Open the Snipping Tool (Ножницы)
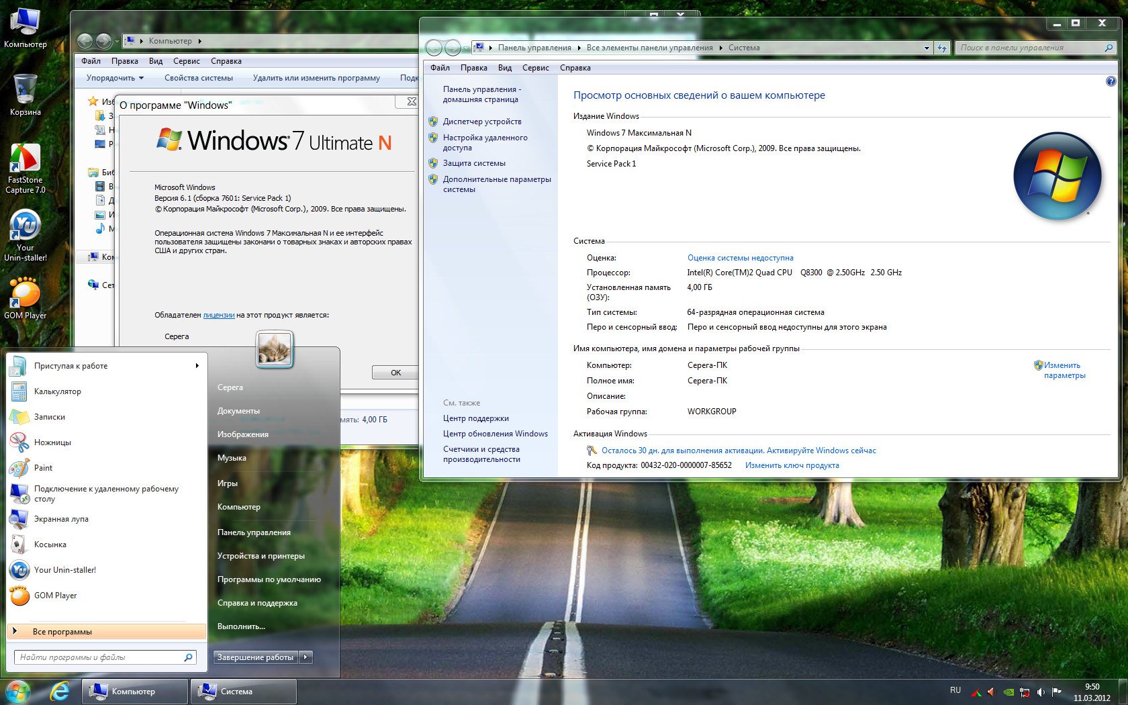 [x=52, y=442]
